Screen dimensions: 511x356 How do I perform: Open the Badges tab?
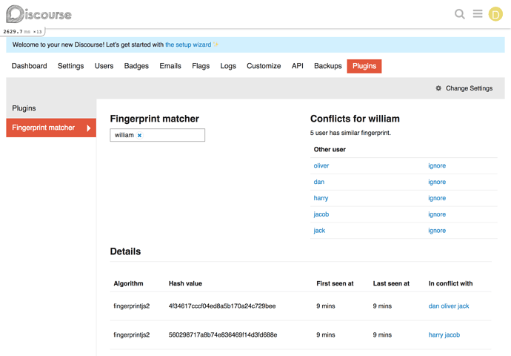[x=136, y=66]
